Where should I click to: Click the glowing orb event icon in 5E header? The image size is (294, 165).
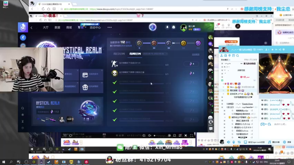153,27
